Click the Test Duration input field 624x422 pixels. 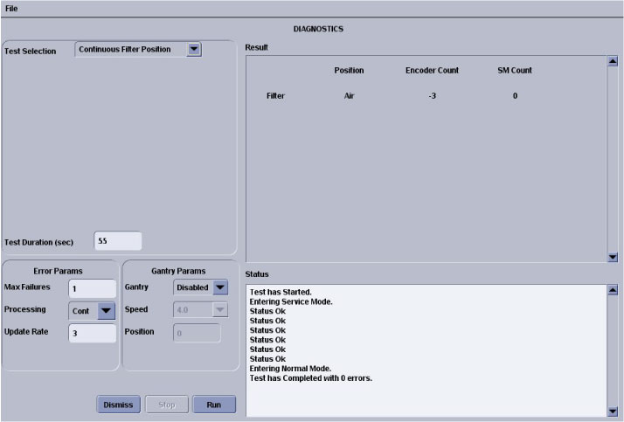117,241
